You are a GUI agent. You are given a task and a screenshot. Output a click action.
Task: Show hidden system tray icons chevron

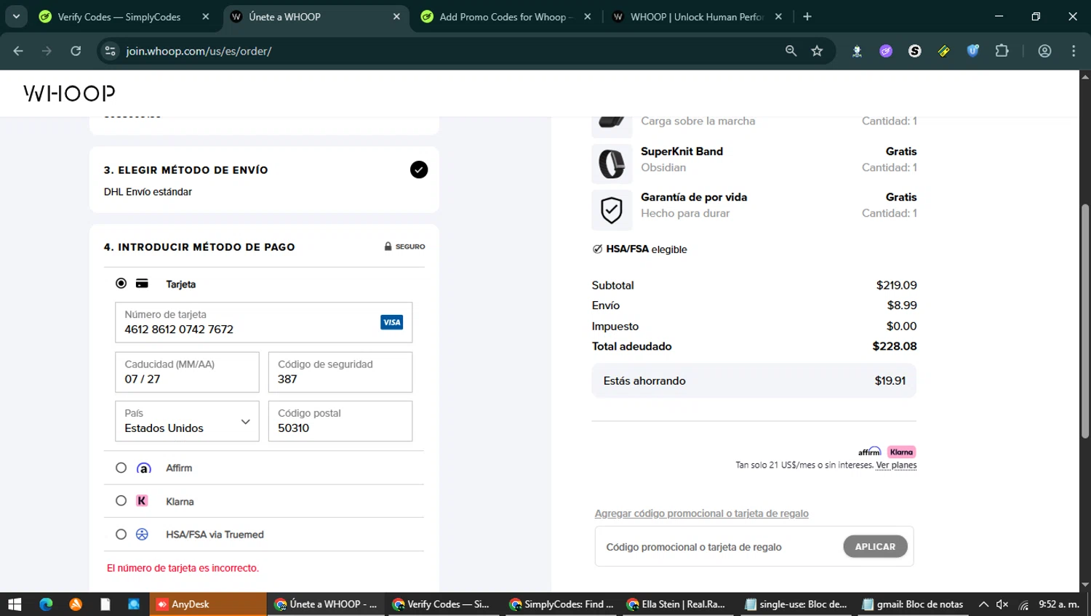tap(983, 604)
